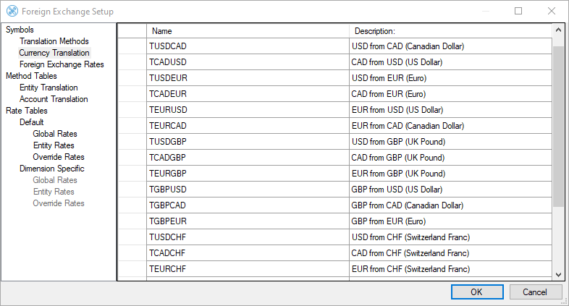Open Default Global Rates table
This screenshot has width=569, height=306.
pos(55,134)
